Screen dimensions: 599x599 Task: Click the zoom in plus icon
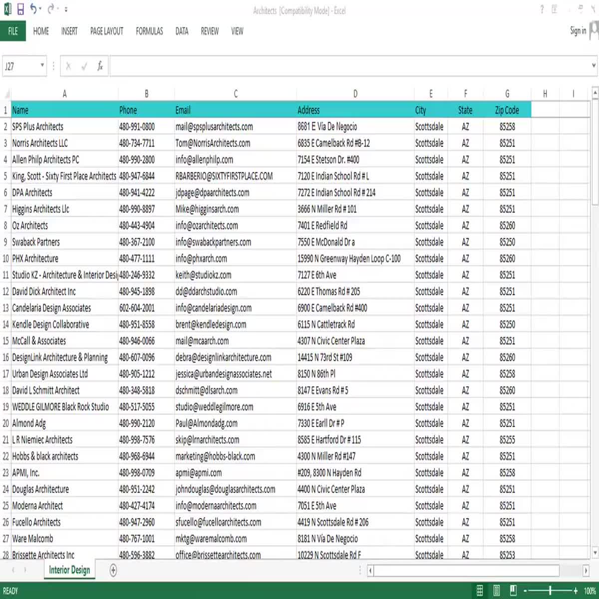tap(576, 591)
